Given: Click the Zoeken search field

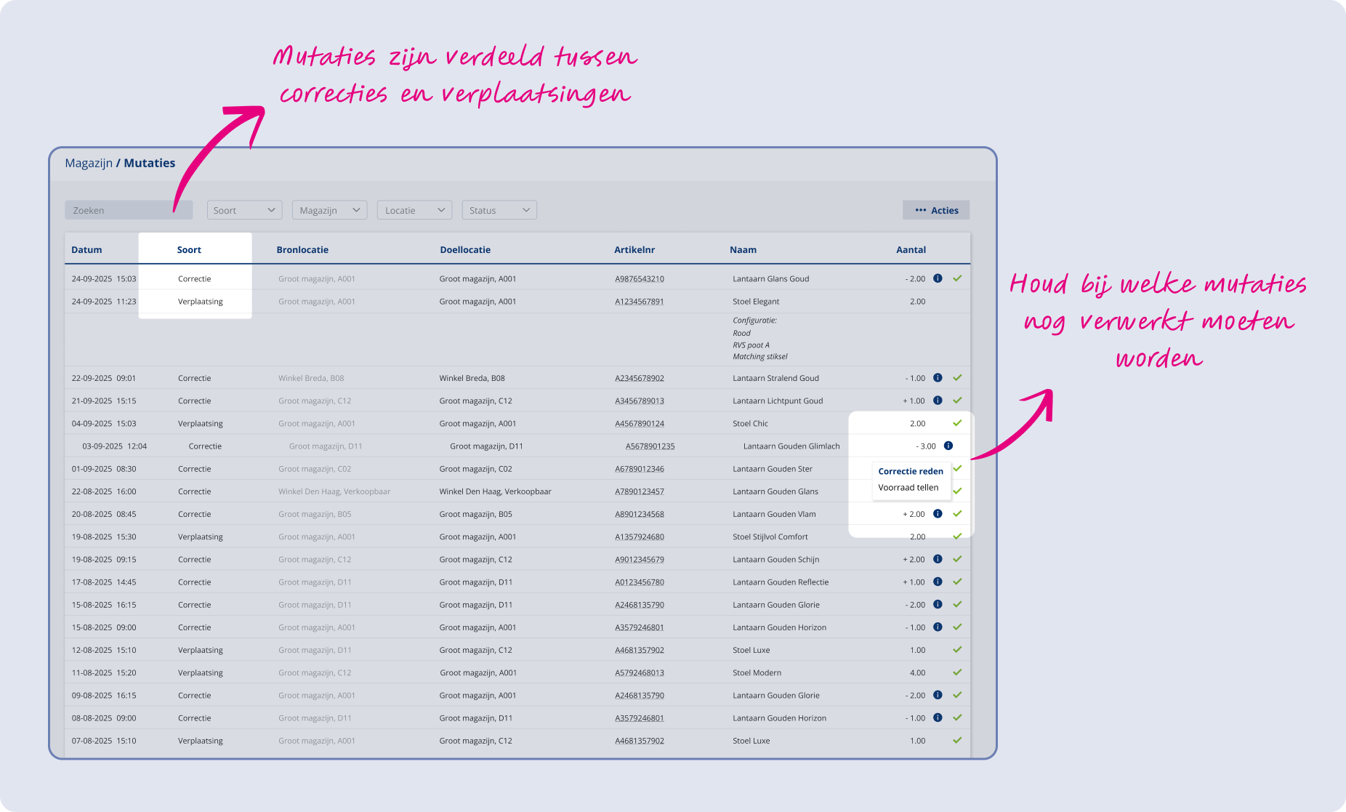Looking at the screenshot, I should [129, 210].
